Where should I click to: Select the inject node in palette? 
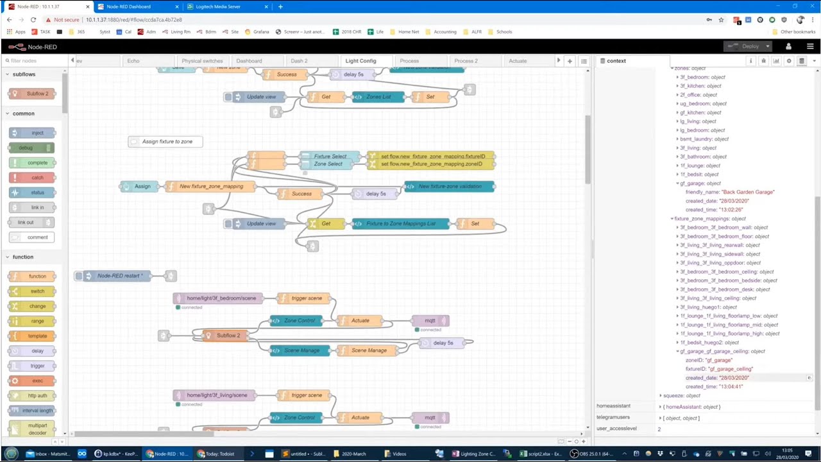coord(33,133)
